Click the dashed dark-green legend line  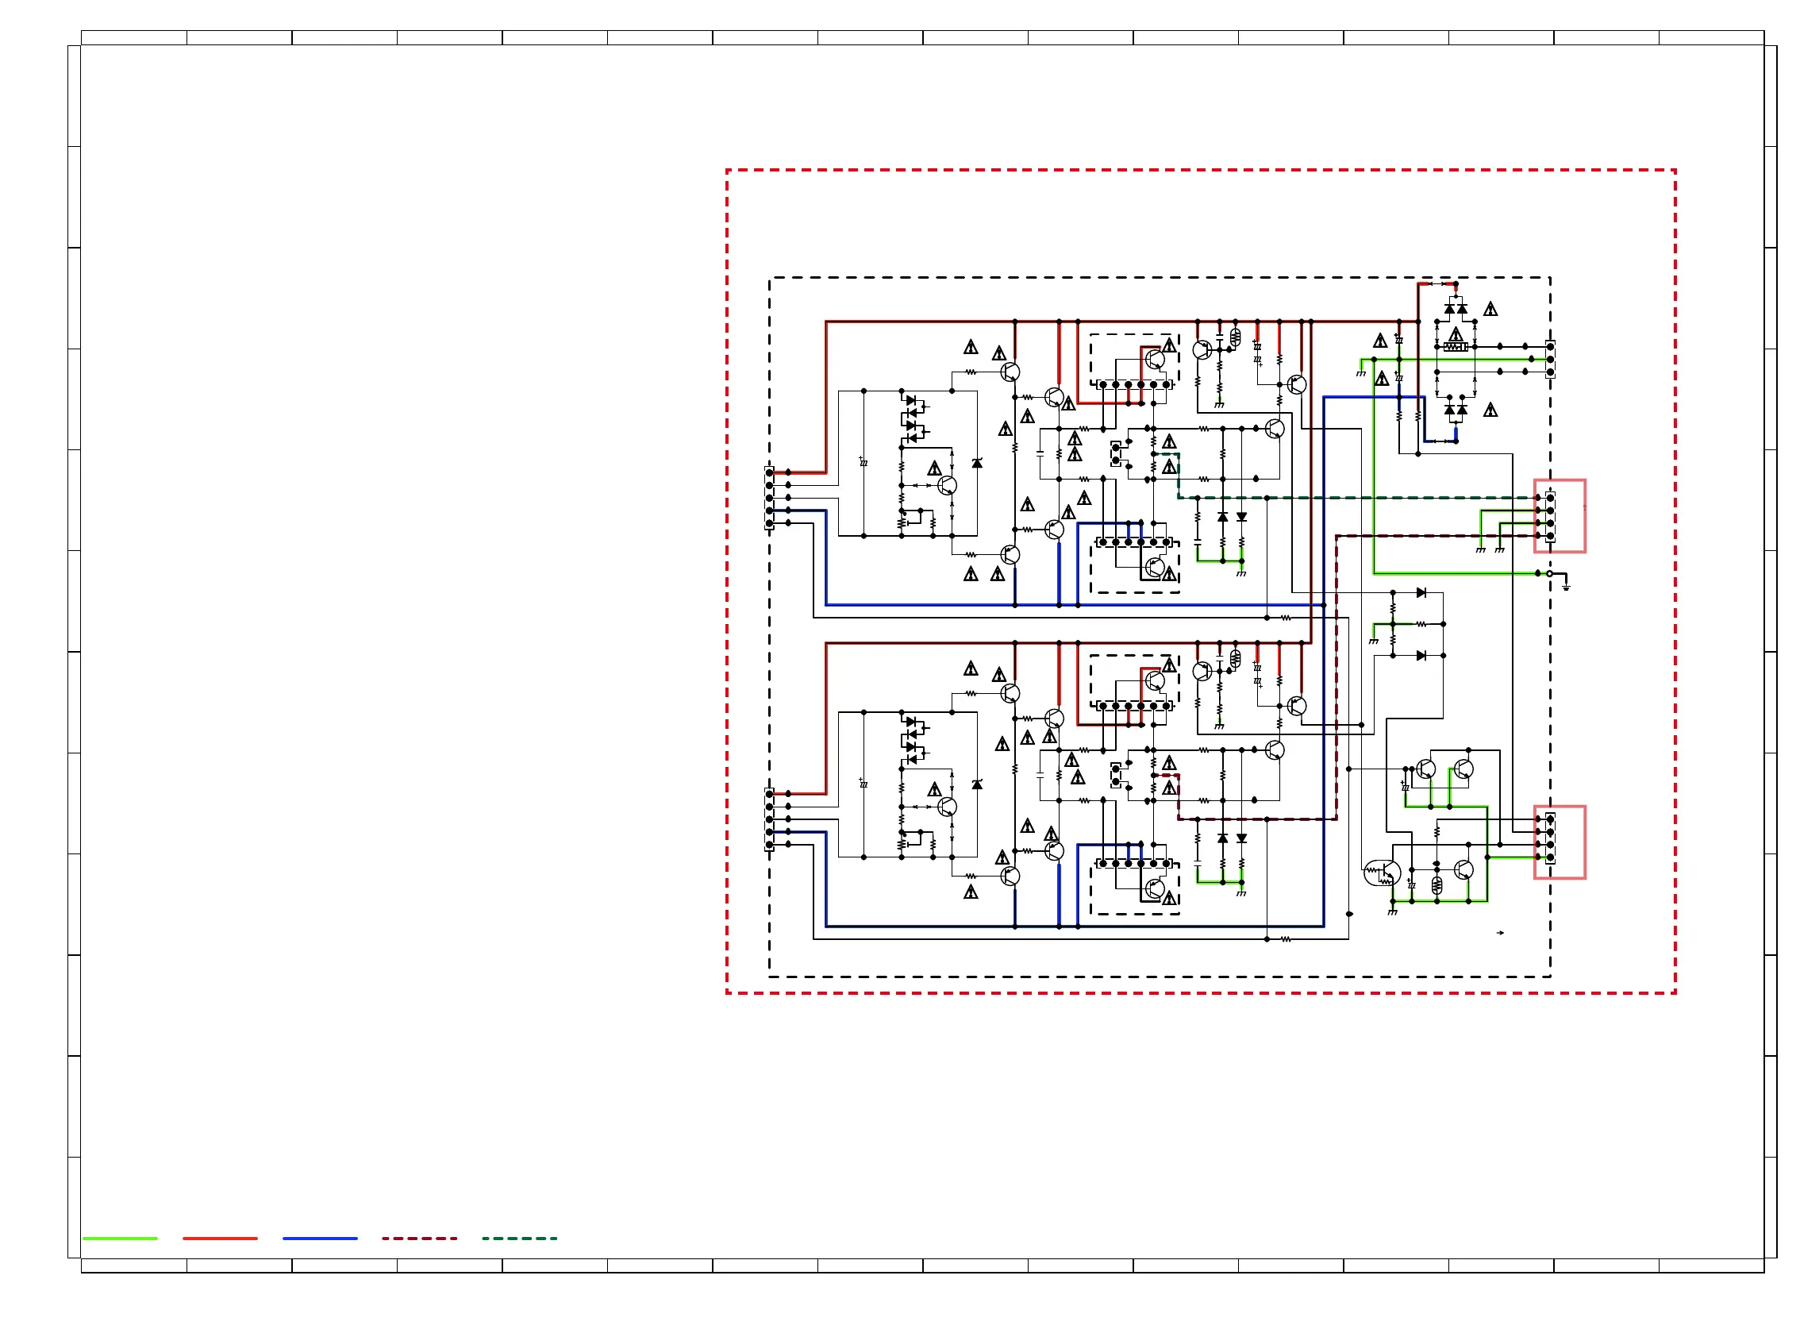pos(519,1239)
